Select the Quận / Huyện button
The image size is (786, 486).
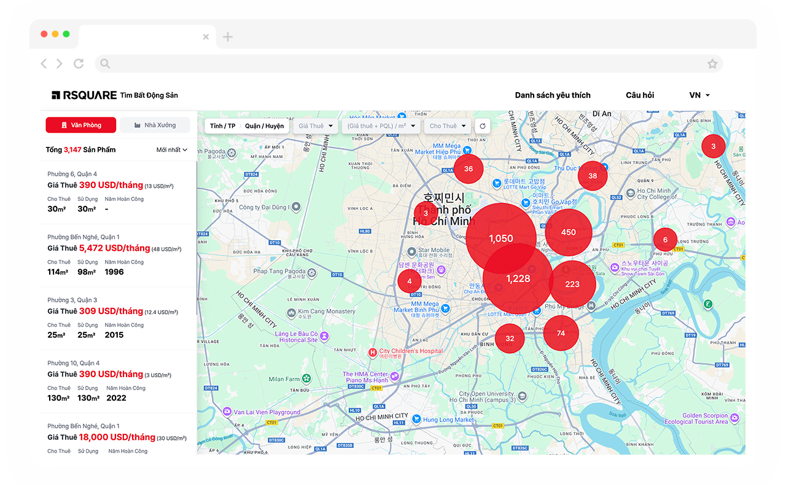click(x=264, y=126)
